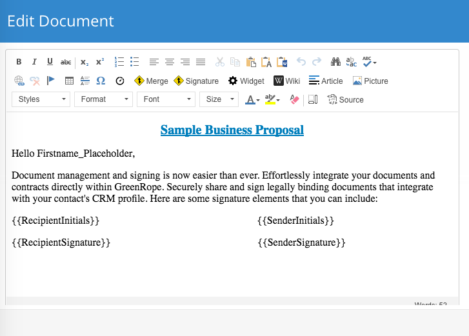
Task: Insert a special character Omega
Action: [101, 81]
